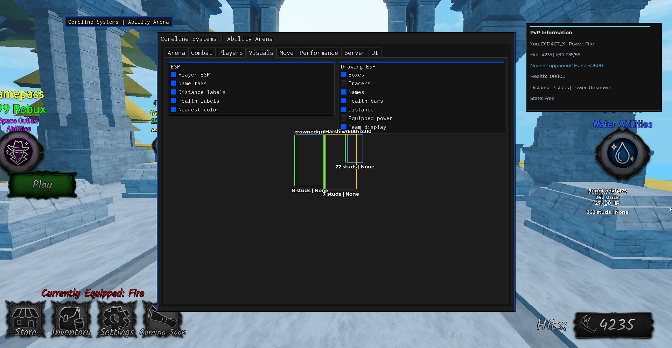
Task: Disable the Distance labels checkbox
Action: (x=174, y=92)
